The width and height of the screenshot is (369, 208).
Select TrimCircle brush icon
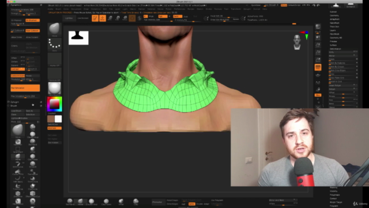32,179
